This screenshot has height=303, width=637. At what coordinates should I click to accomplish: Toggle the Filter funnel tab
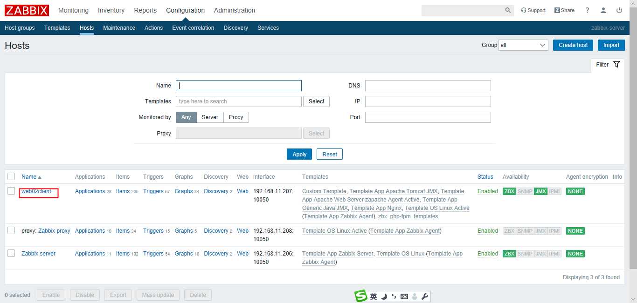pos(608,65)
